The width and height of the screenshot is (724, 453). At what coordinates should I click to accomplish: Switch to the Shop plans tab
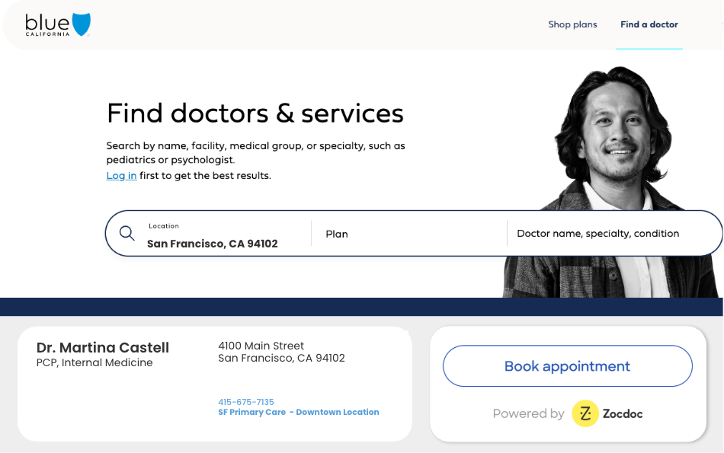572,24
